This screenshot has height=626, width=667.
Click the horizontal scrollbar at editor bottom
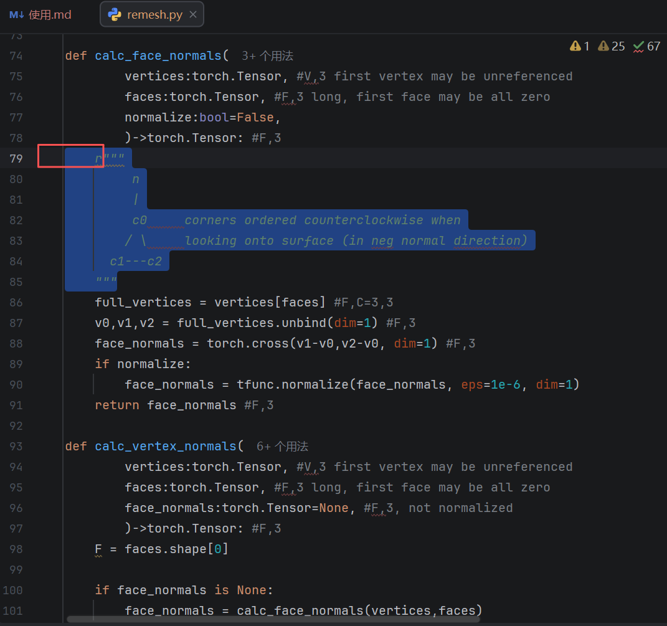click(x=273, y=619)
